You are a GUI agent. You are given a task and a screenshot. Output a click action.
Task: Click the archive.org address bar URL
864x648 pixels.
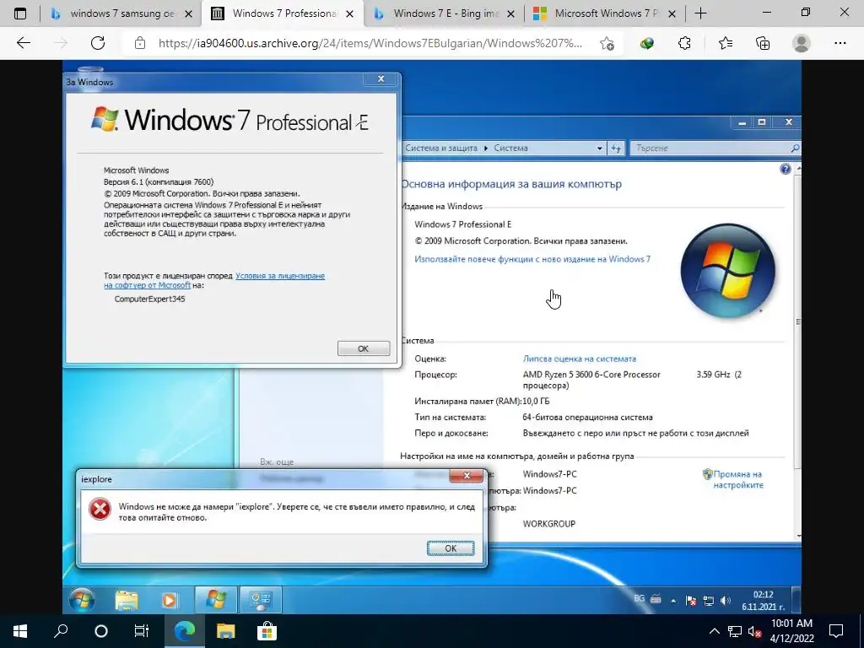pos(370,43)
